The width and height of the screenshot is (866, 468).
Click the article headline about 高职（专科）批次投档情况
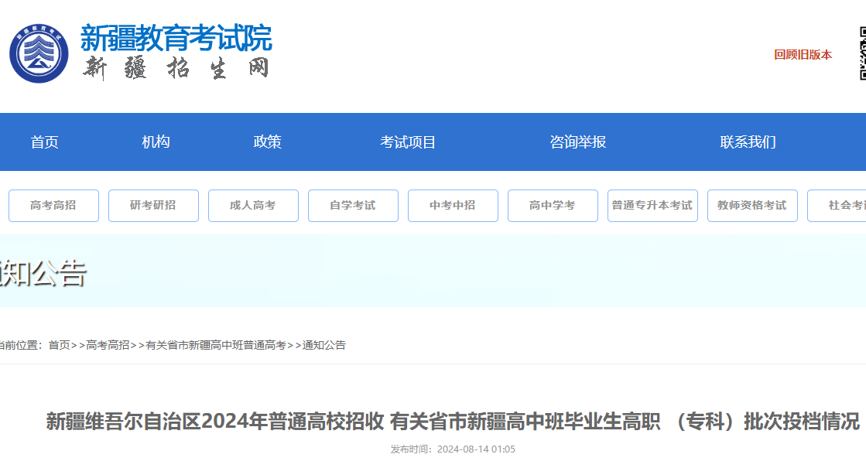(453, 422)
